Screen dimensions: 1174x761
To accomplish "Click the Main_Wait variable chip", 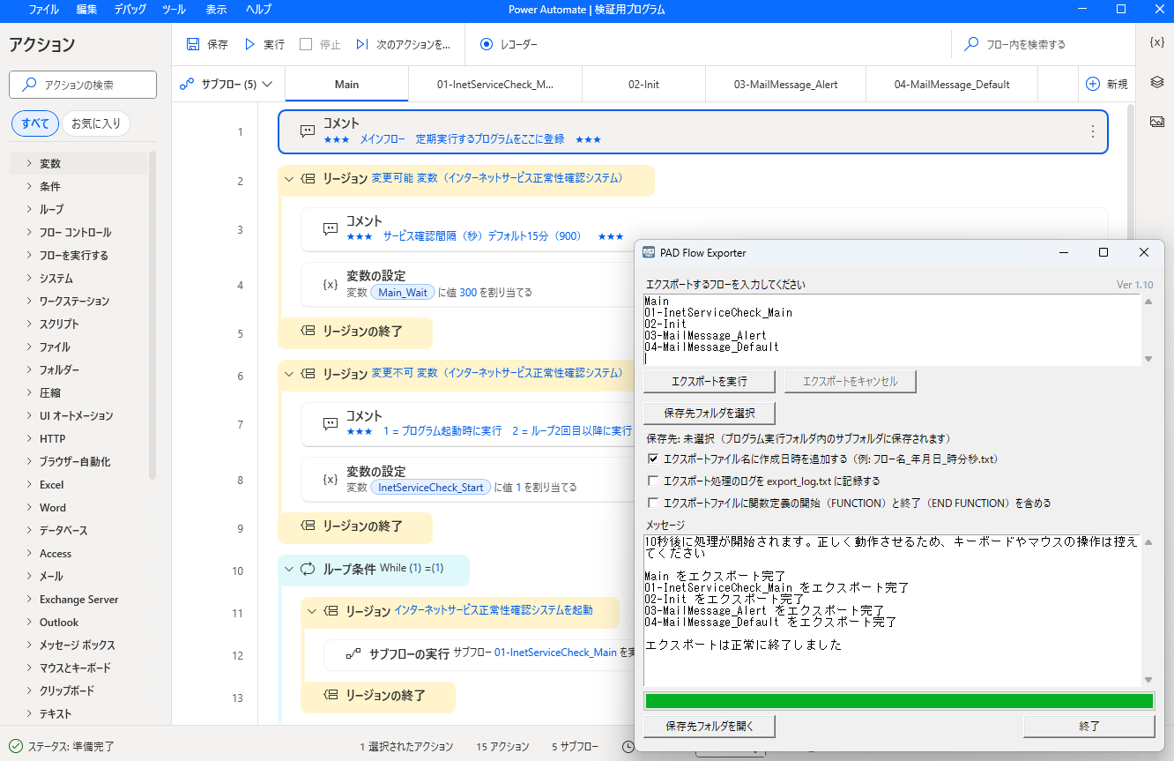I will 403,292.
